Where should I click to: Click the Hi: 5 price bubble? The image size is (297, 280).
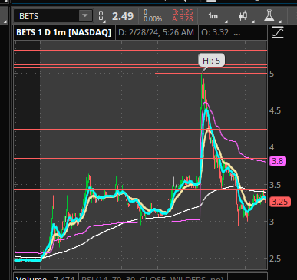pos(211,61)
